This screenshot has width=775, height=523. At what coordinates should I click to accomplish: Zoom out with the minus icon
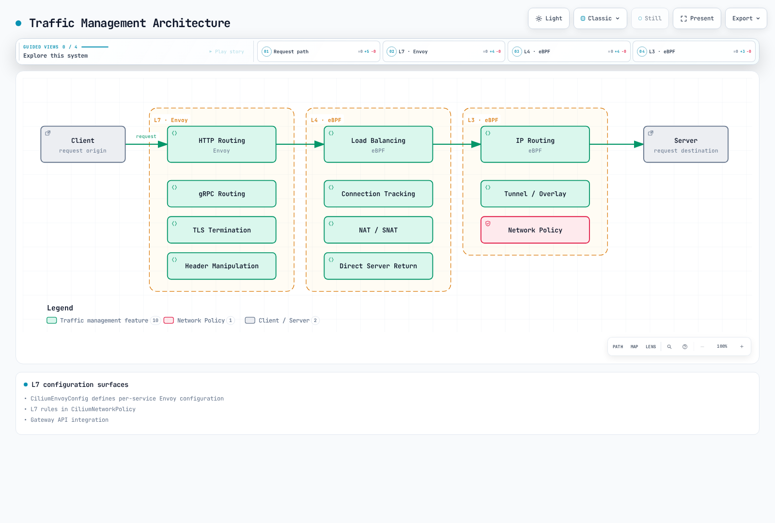(702, 347)
